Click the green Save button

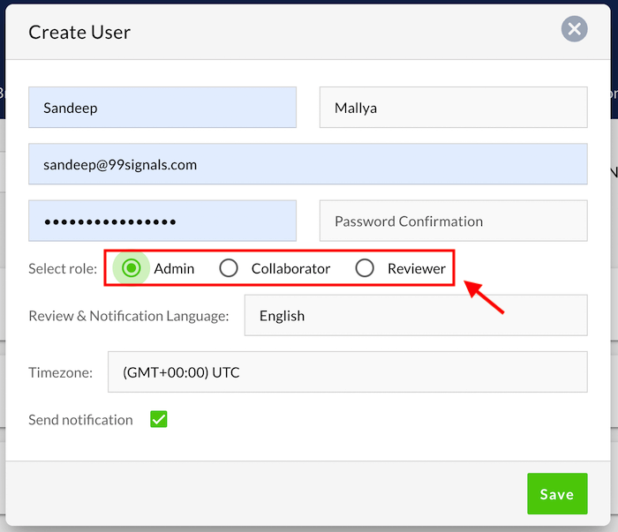pos(556,494)
